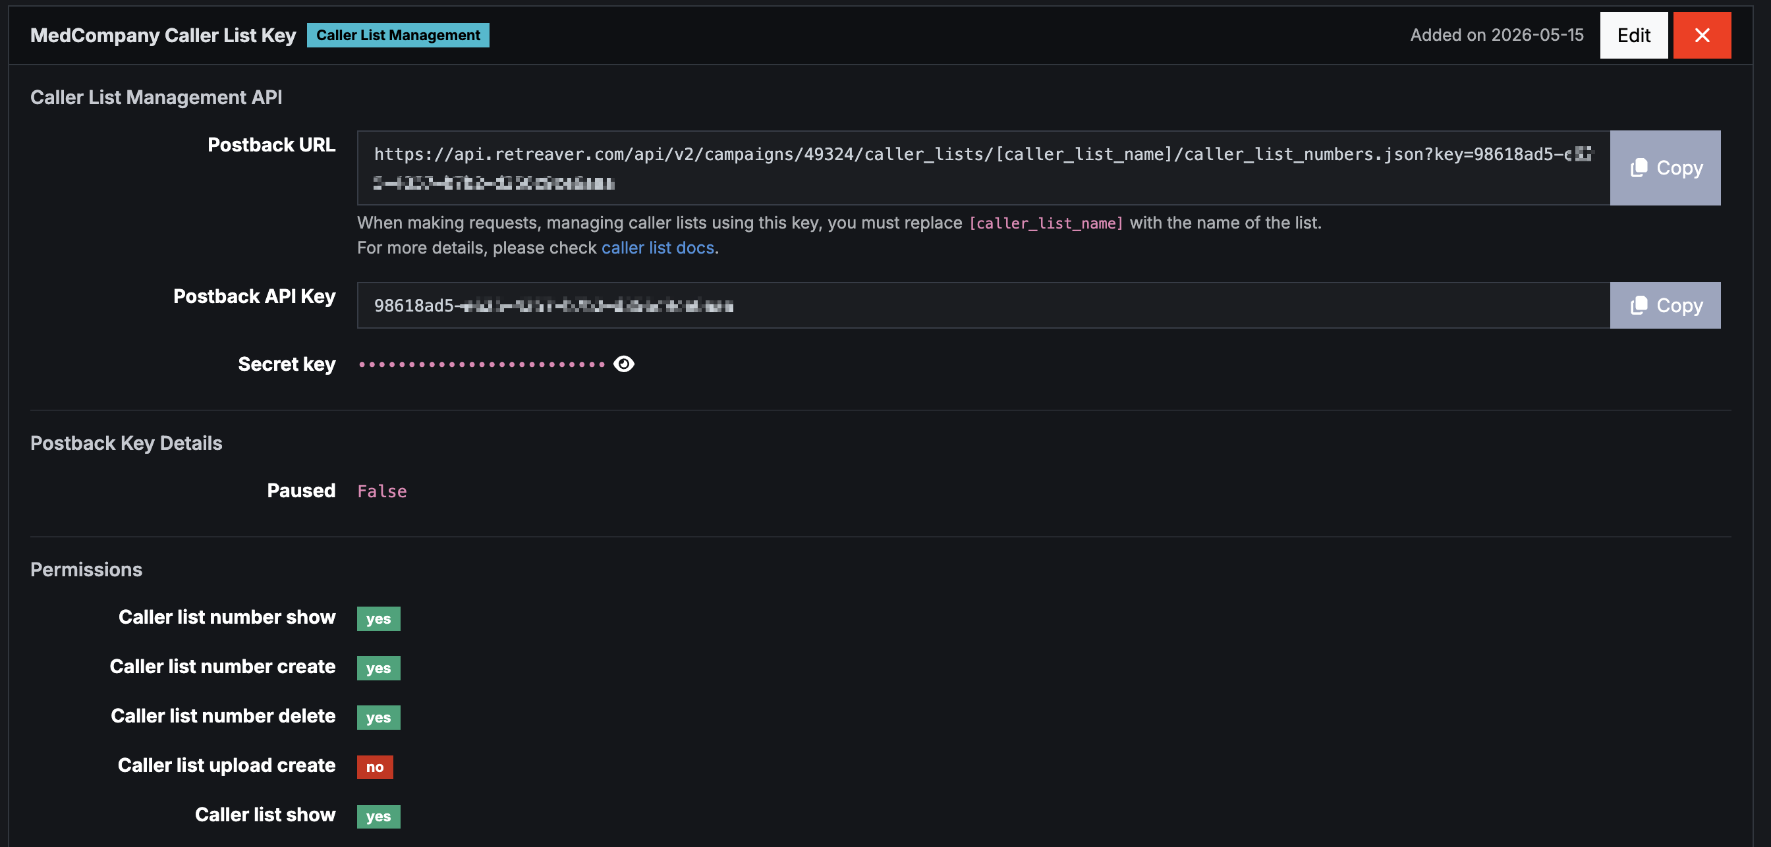
Task: Click the Postback API Key label
Action: (254, 296)
